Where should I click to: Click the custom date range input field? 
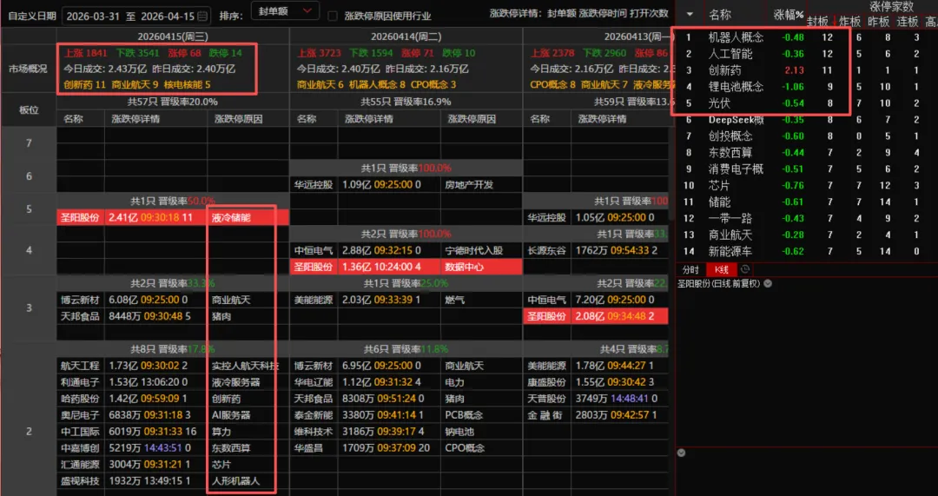point(136,17)
